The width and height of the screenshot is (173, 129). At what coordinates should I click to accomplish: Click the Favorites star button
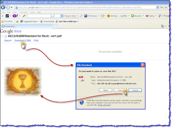[7, 21]
